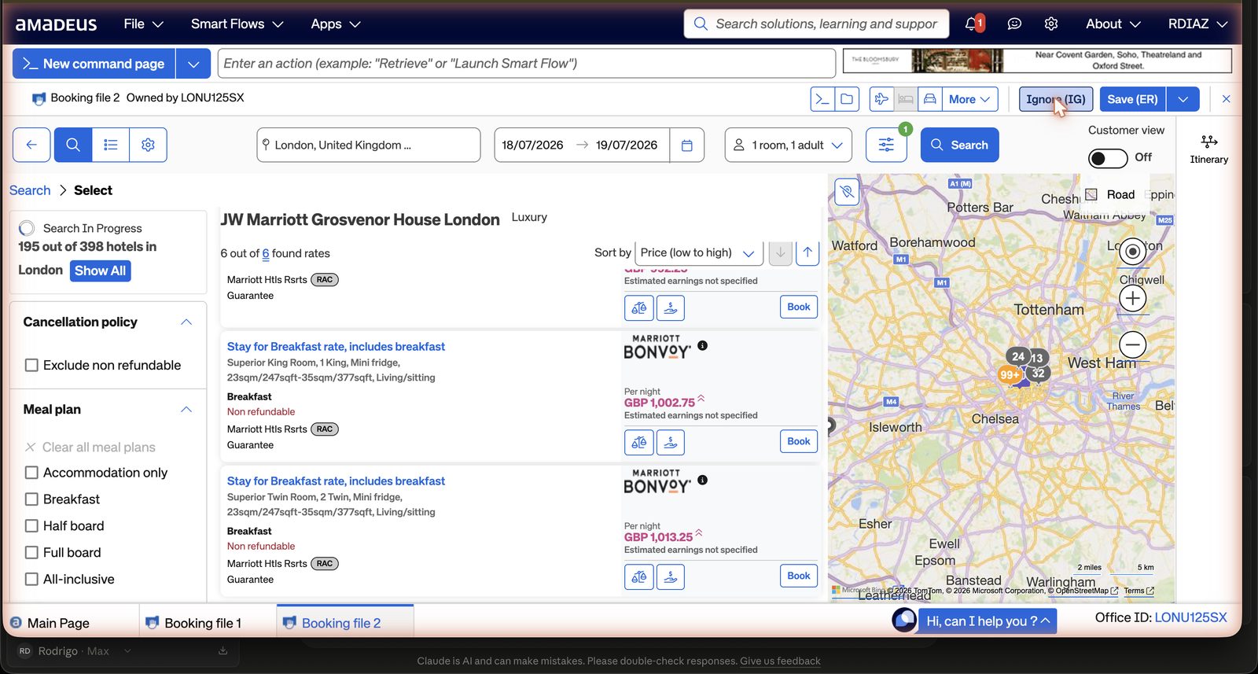The height and width of the screenshot is (674, 1258).
Task: Collapse the Cancellation policy section
Action: [186, 322]
